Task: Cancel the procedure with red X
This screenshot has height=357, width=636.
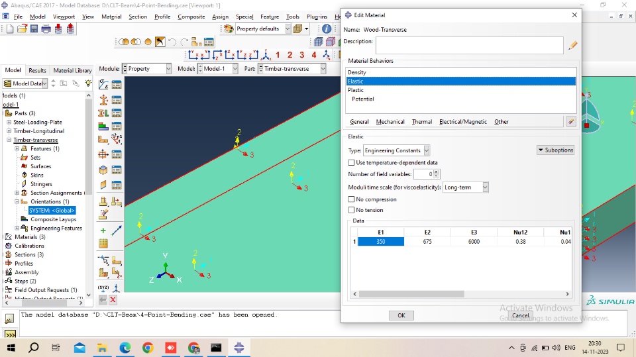Action: coord(113,300)
